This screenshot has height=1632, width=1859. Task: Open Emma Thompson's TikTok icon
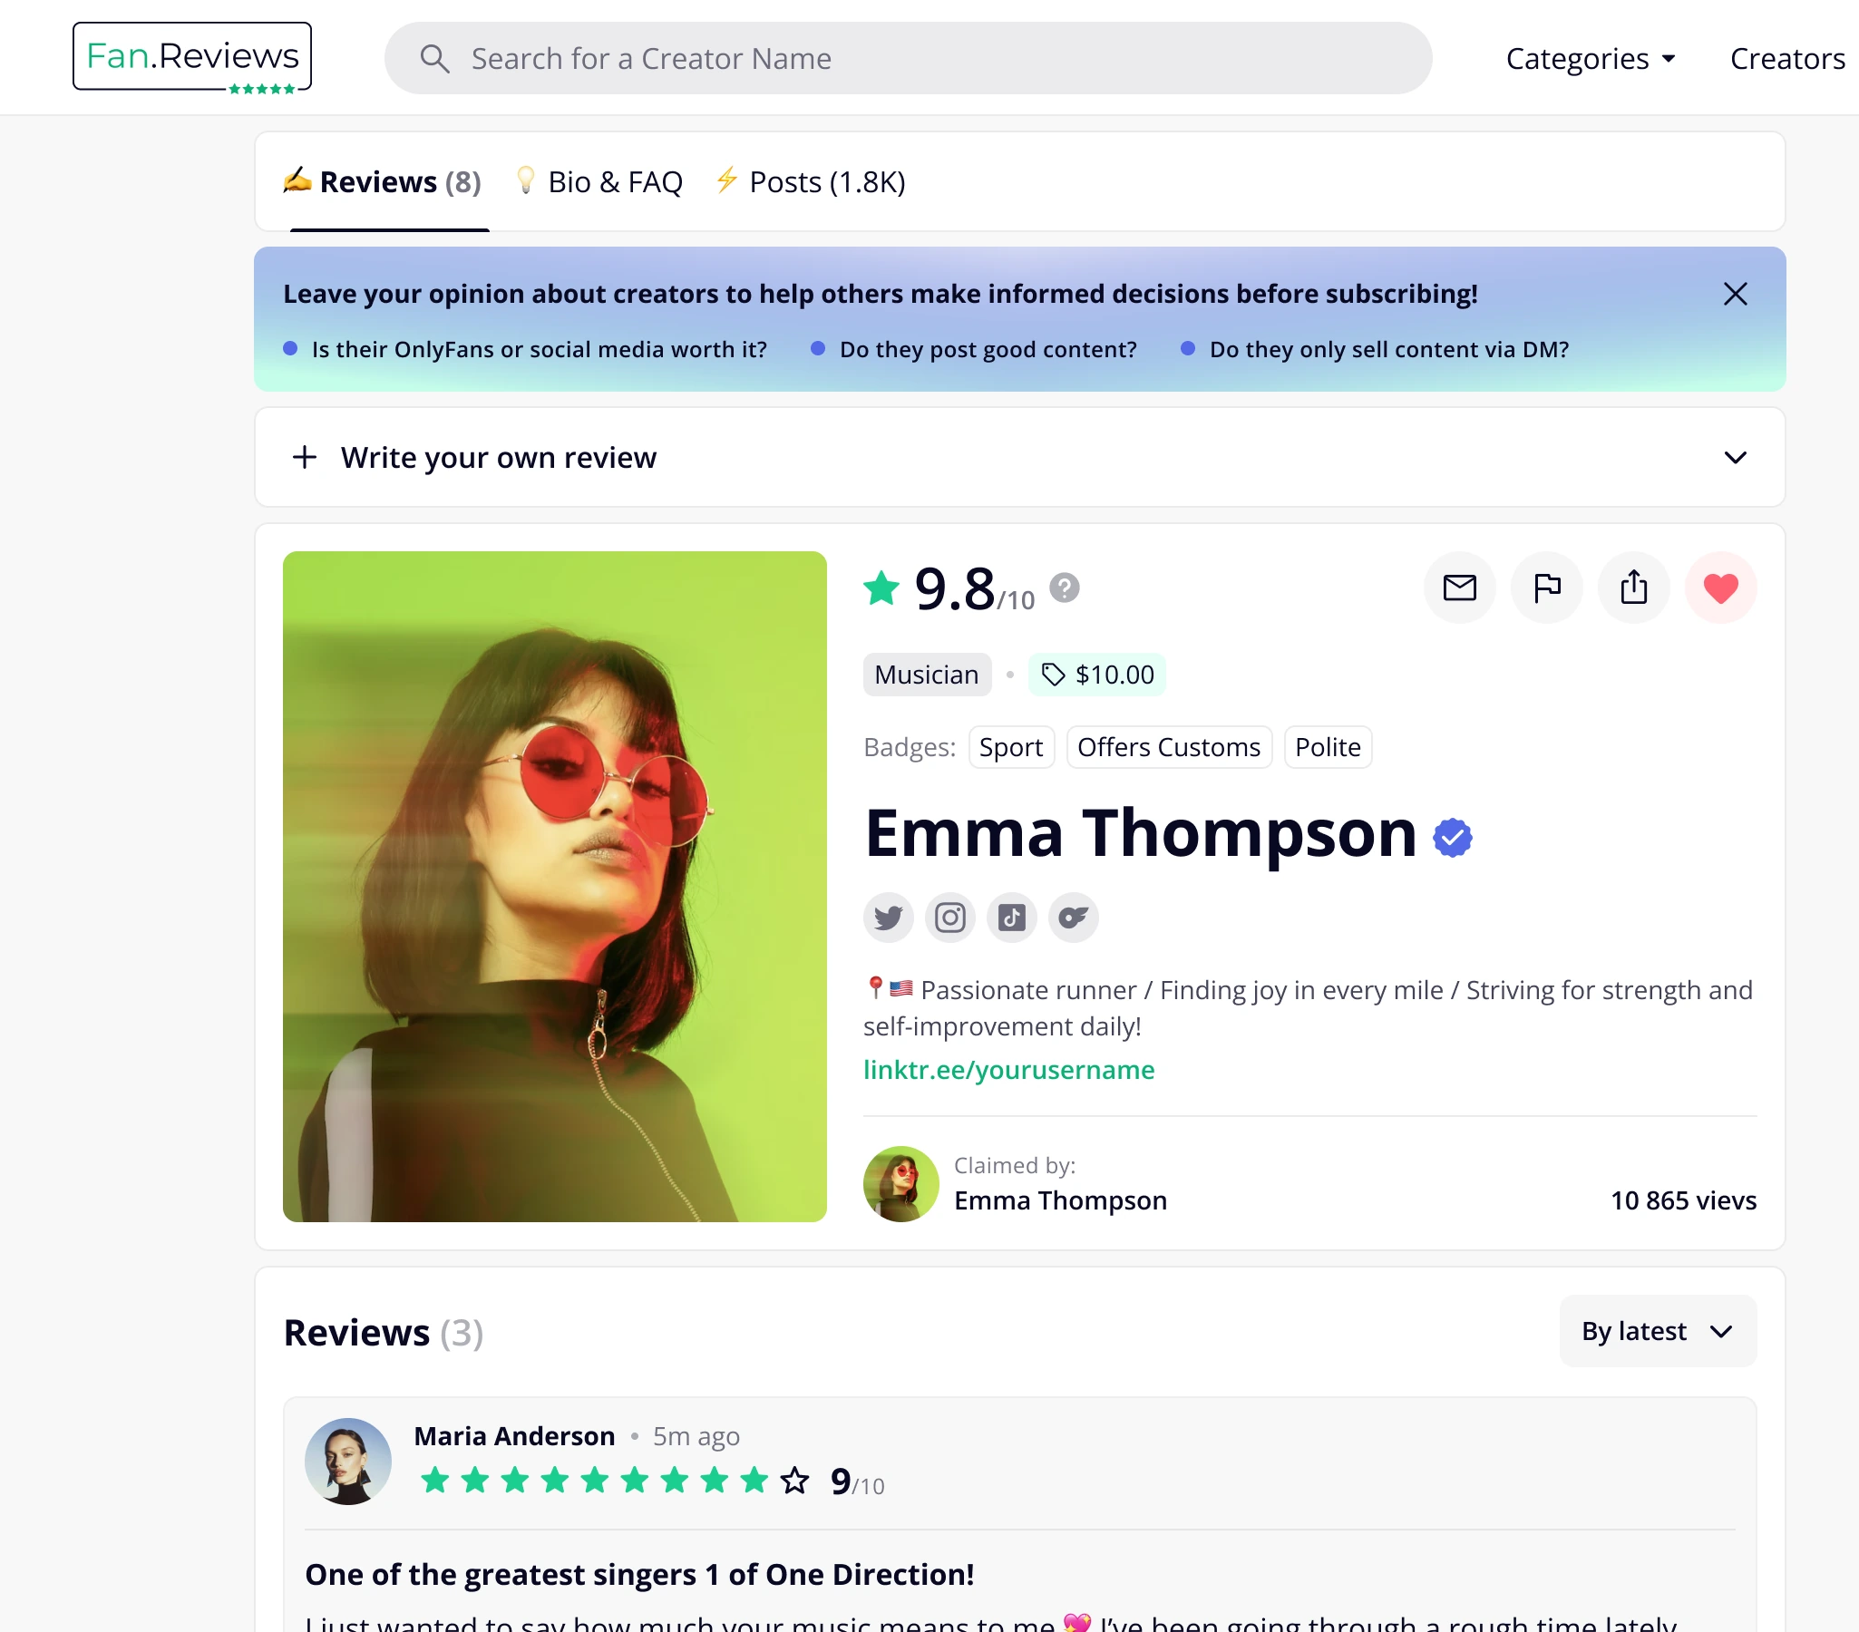[1012, 918]
